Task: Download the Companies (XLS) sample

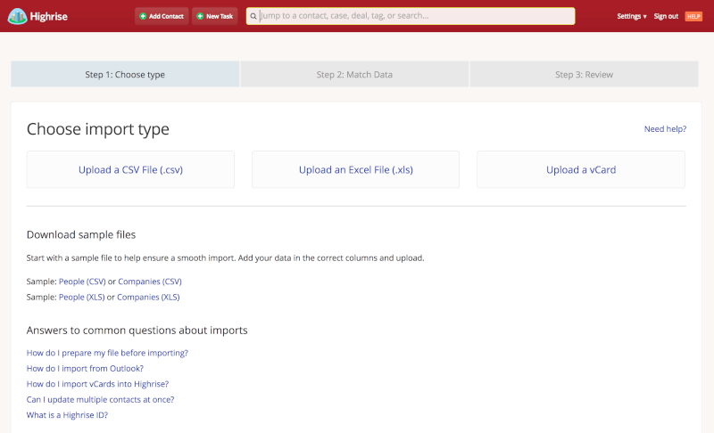Action: pos(148,297)
